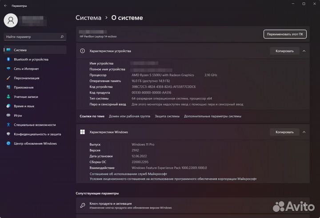
Task: Click 'HP Pavilion Laptop 14-ec0xxx' model text
Action: pyautogui.click(x=98, y=36)
